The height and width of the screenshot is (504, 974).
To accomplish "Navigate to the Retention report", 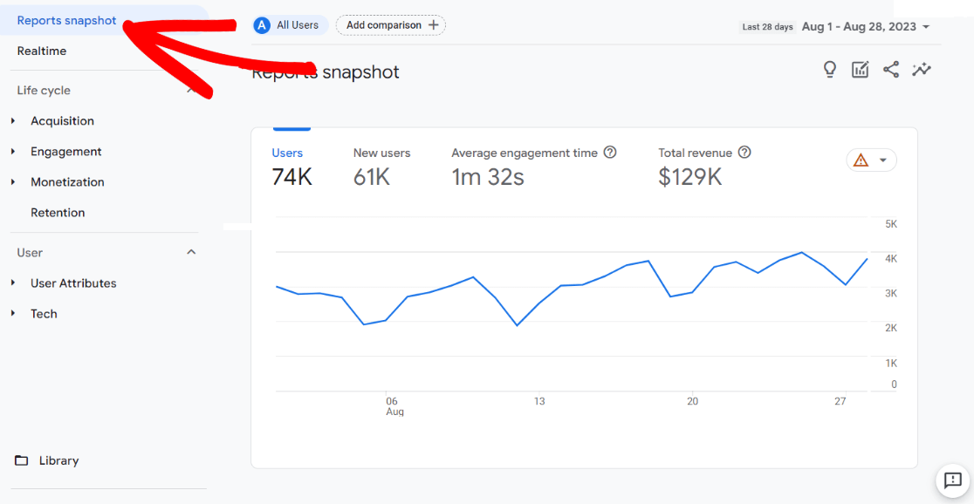I will [x=58, y=212].
